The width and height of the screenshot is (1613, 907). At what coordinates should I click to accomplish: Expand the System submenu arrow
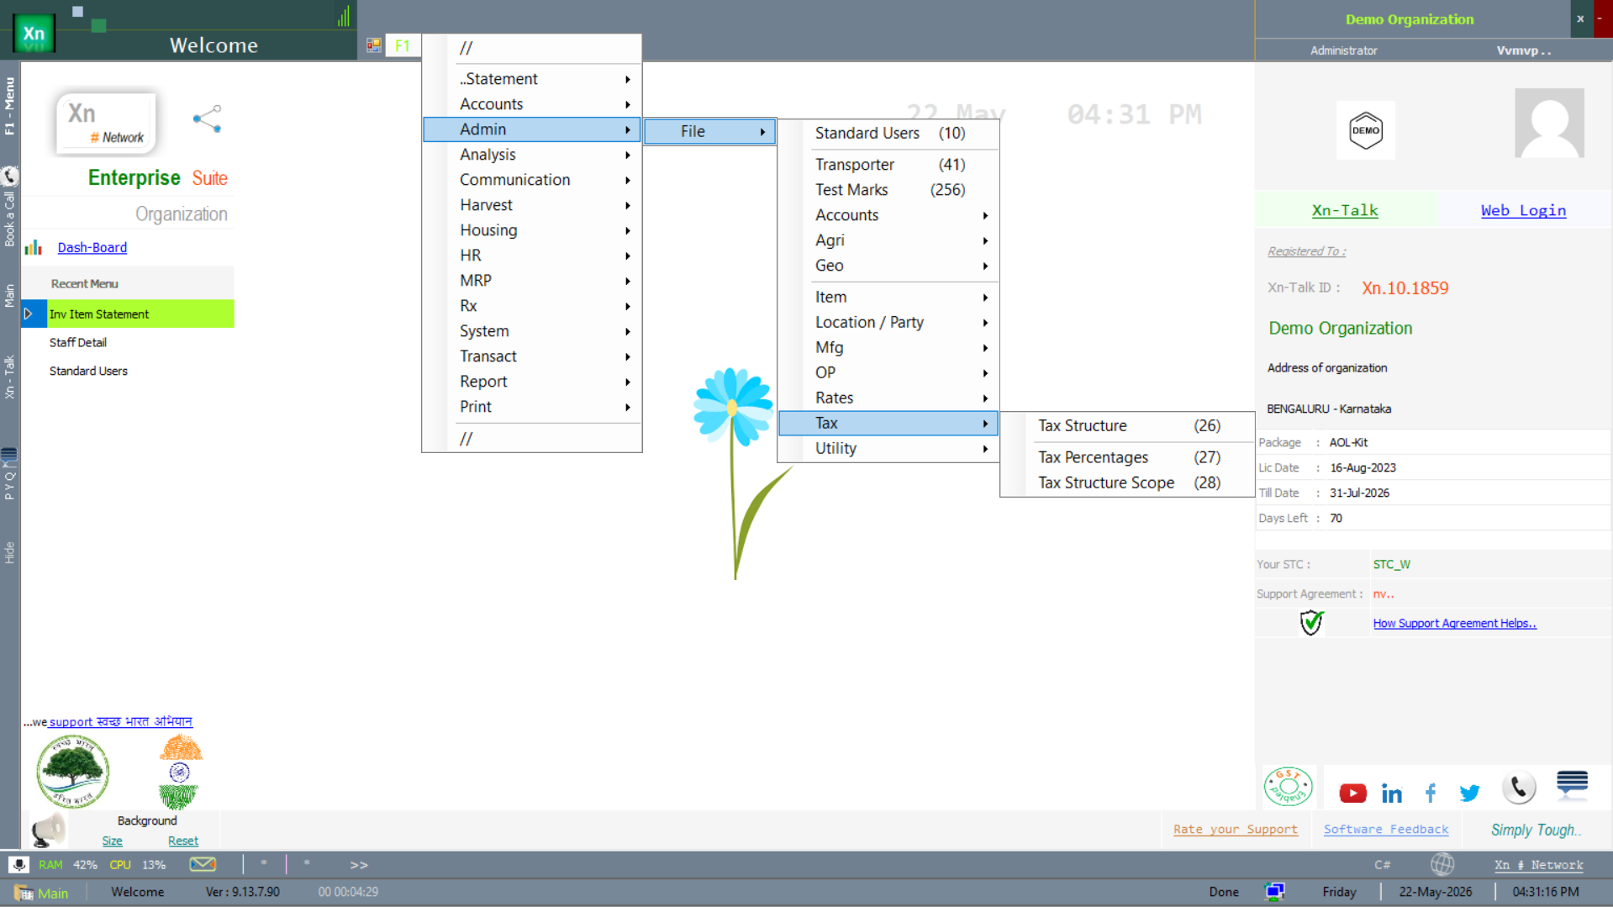click(x=627, y=331)
